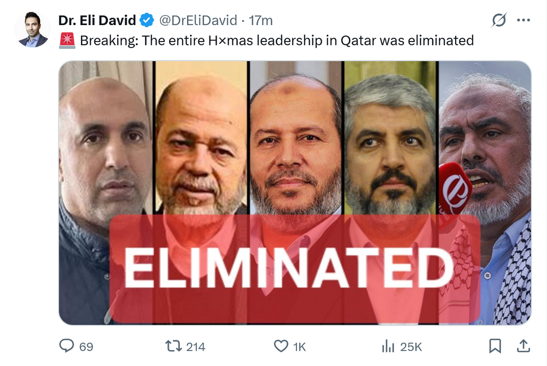This screenshot has width=547, height=366.
Task: Open the attached ELIMINATED image
Action: click(295, 193)
